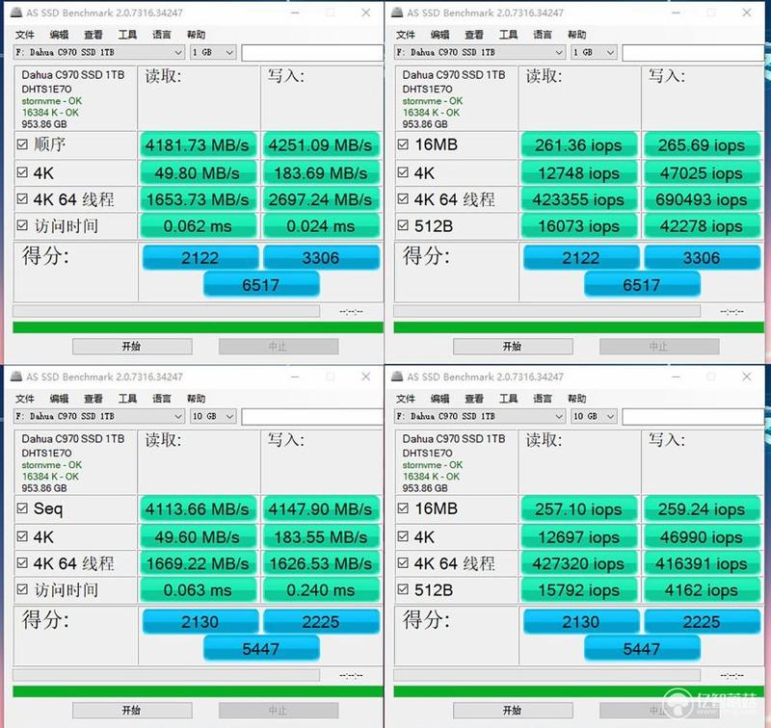771x728 pixels.
Task: Click the 4162 iops 512B write result
Action: [702, 589]
